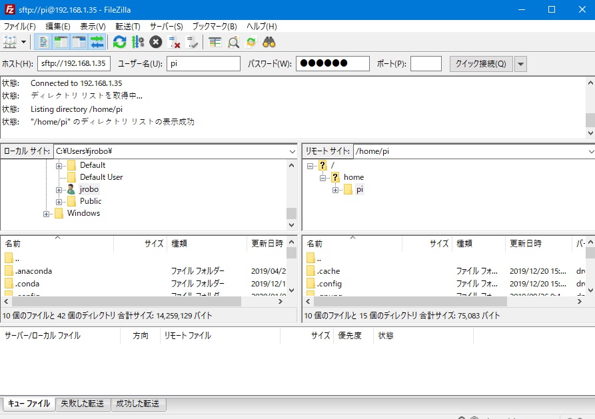Toggle the message log display
595x419 pixels.
[x=43, y=42]
